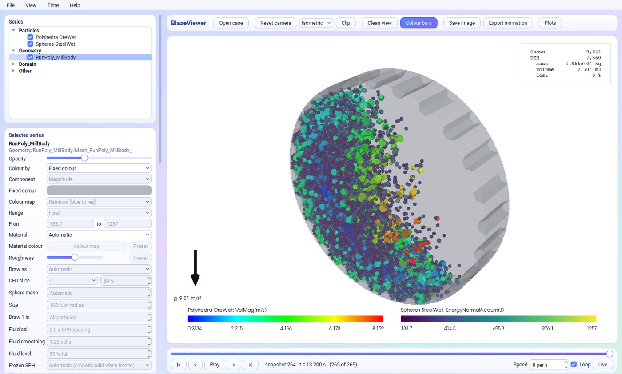Collapse the Particles tree group
This screenshot has width=622, height=374.
(x=13, y=31)
